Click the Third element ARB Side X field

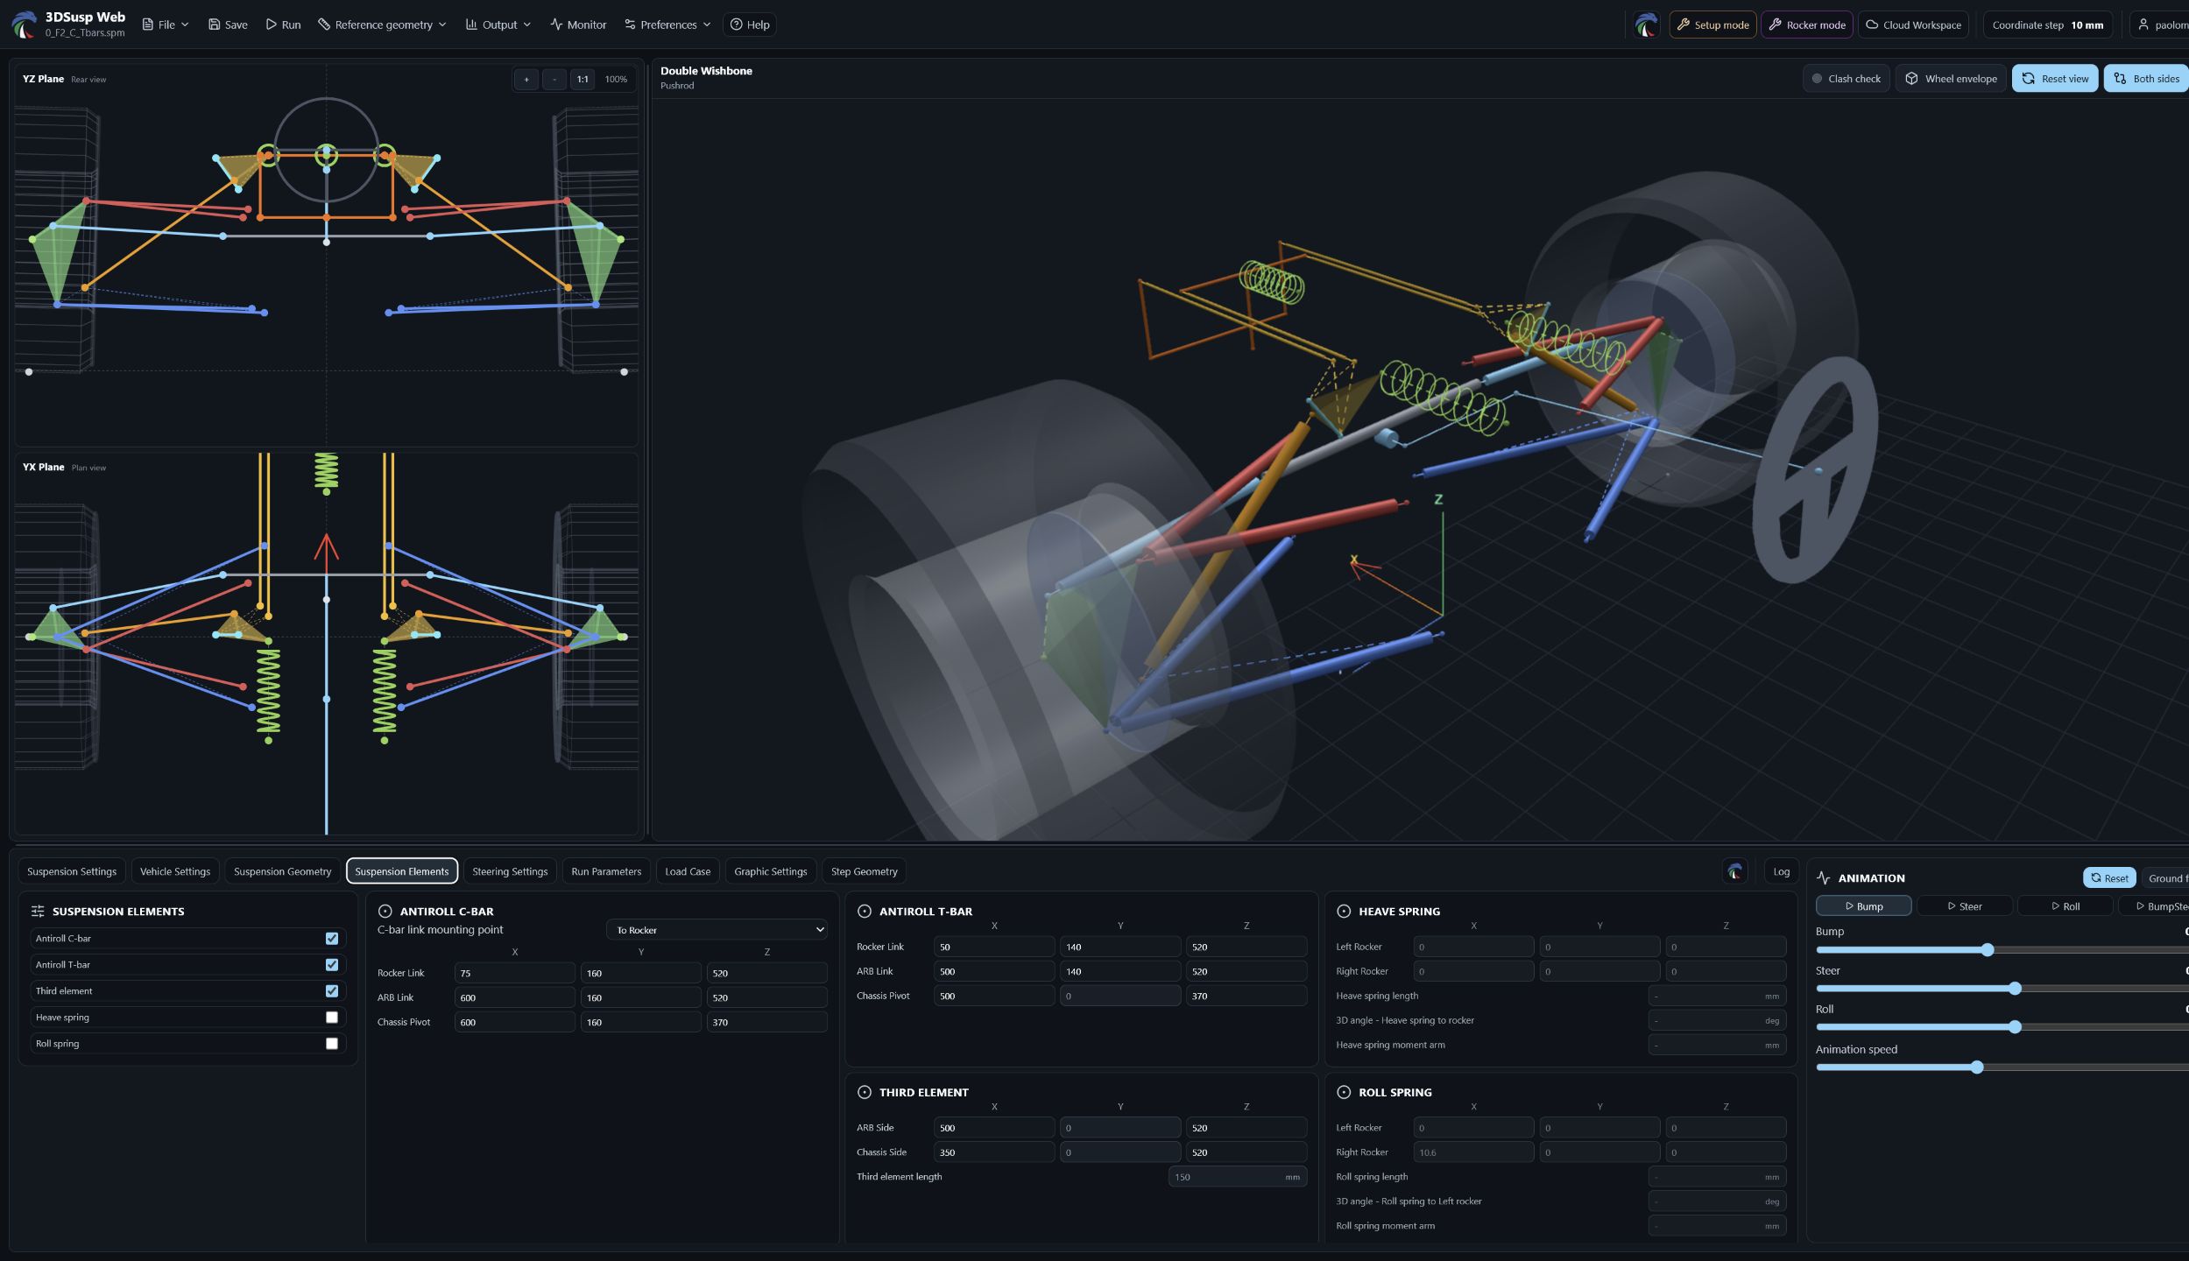[x=993, y=1128]
